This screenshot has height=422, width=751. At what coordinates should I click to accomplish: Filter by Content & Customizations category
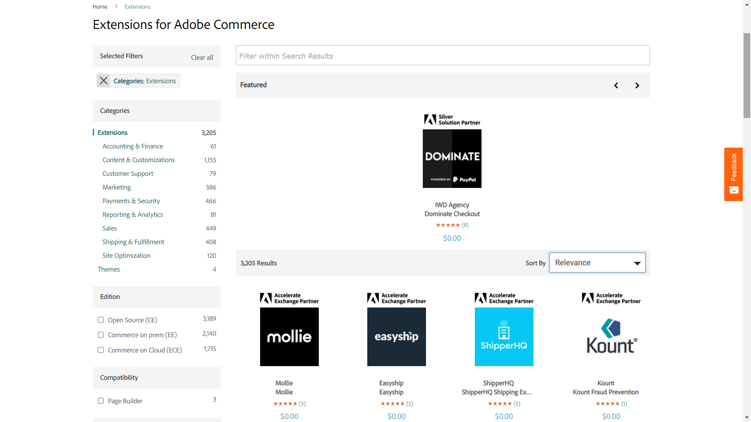click(x=138, y=160)
